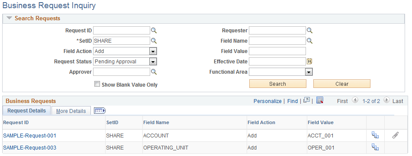Open lookup for Approver field

[x=154, y=72]
